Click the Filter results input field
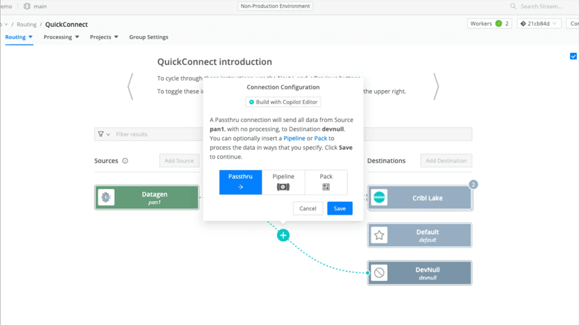Viewport: 579px width, 325px height. click(156, 134)
